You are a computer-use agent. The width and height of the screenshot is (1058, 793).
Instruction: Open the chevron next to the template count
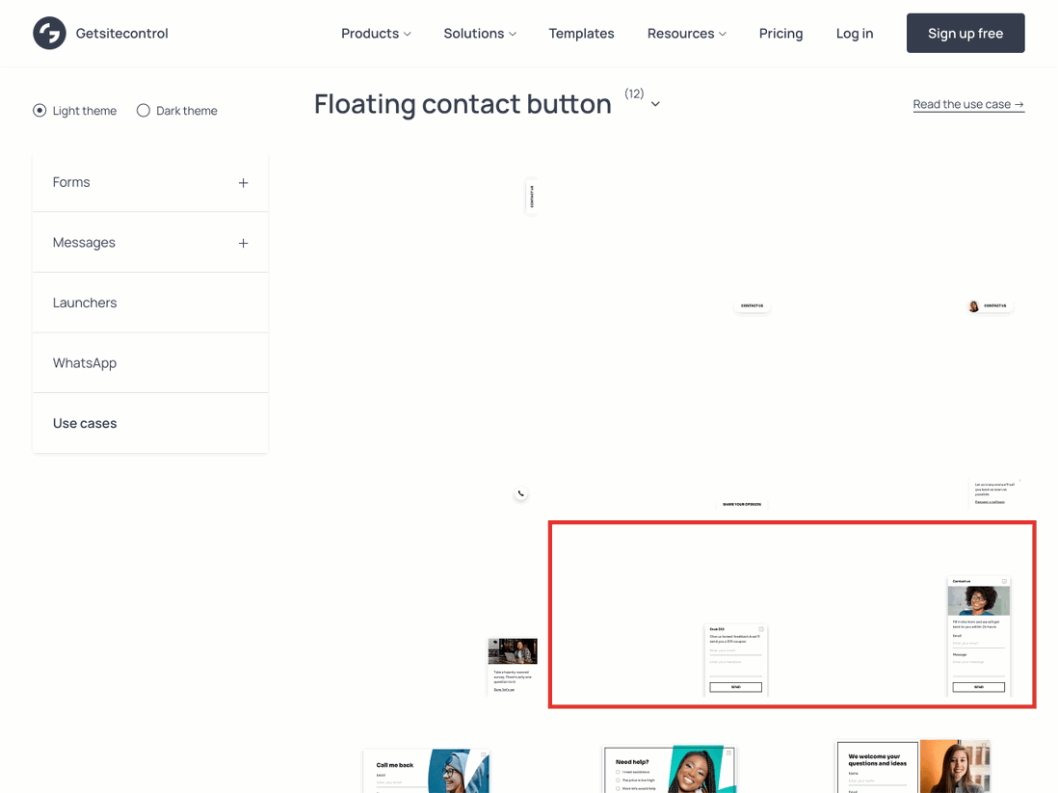[655, 103]
